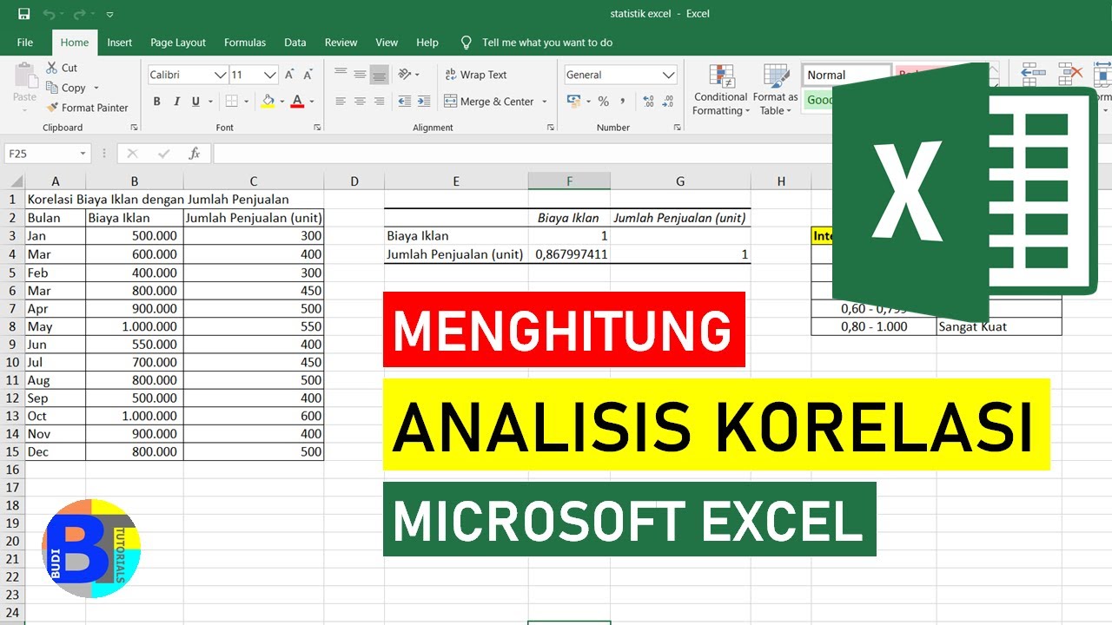This screenshot has width=1112, height=625.
Task: Click Decrease Indent icon
Action: pyautogui.click(x=405, y=102)
